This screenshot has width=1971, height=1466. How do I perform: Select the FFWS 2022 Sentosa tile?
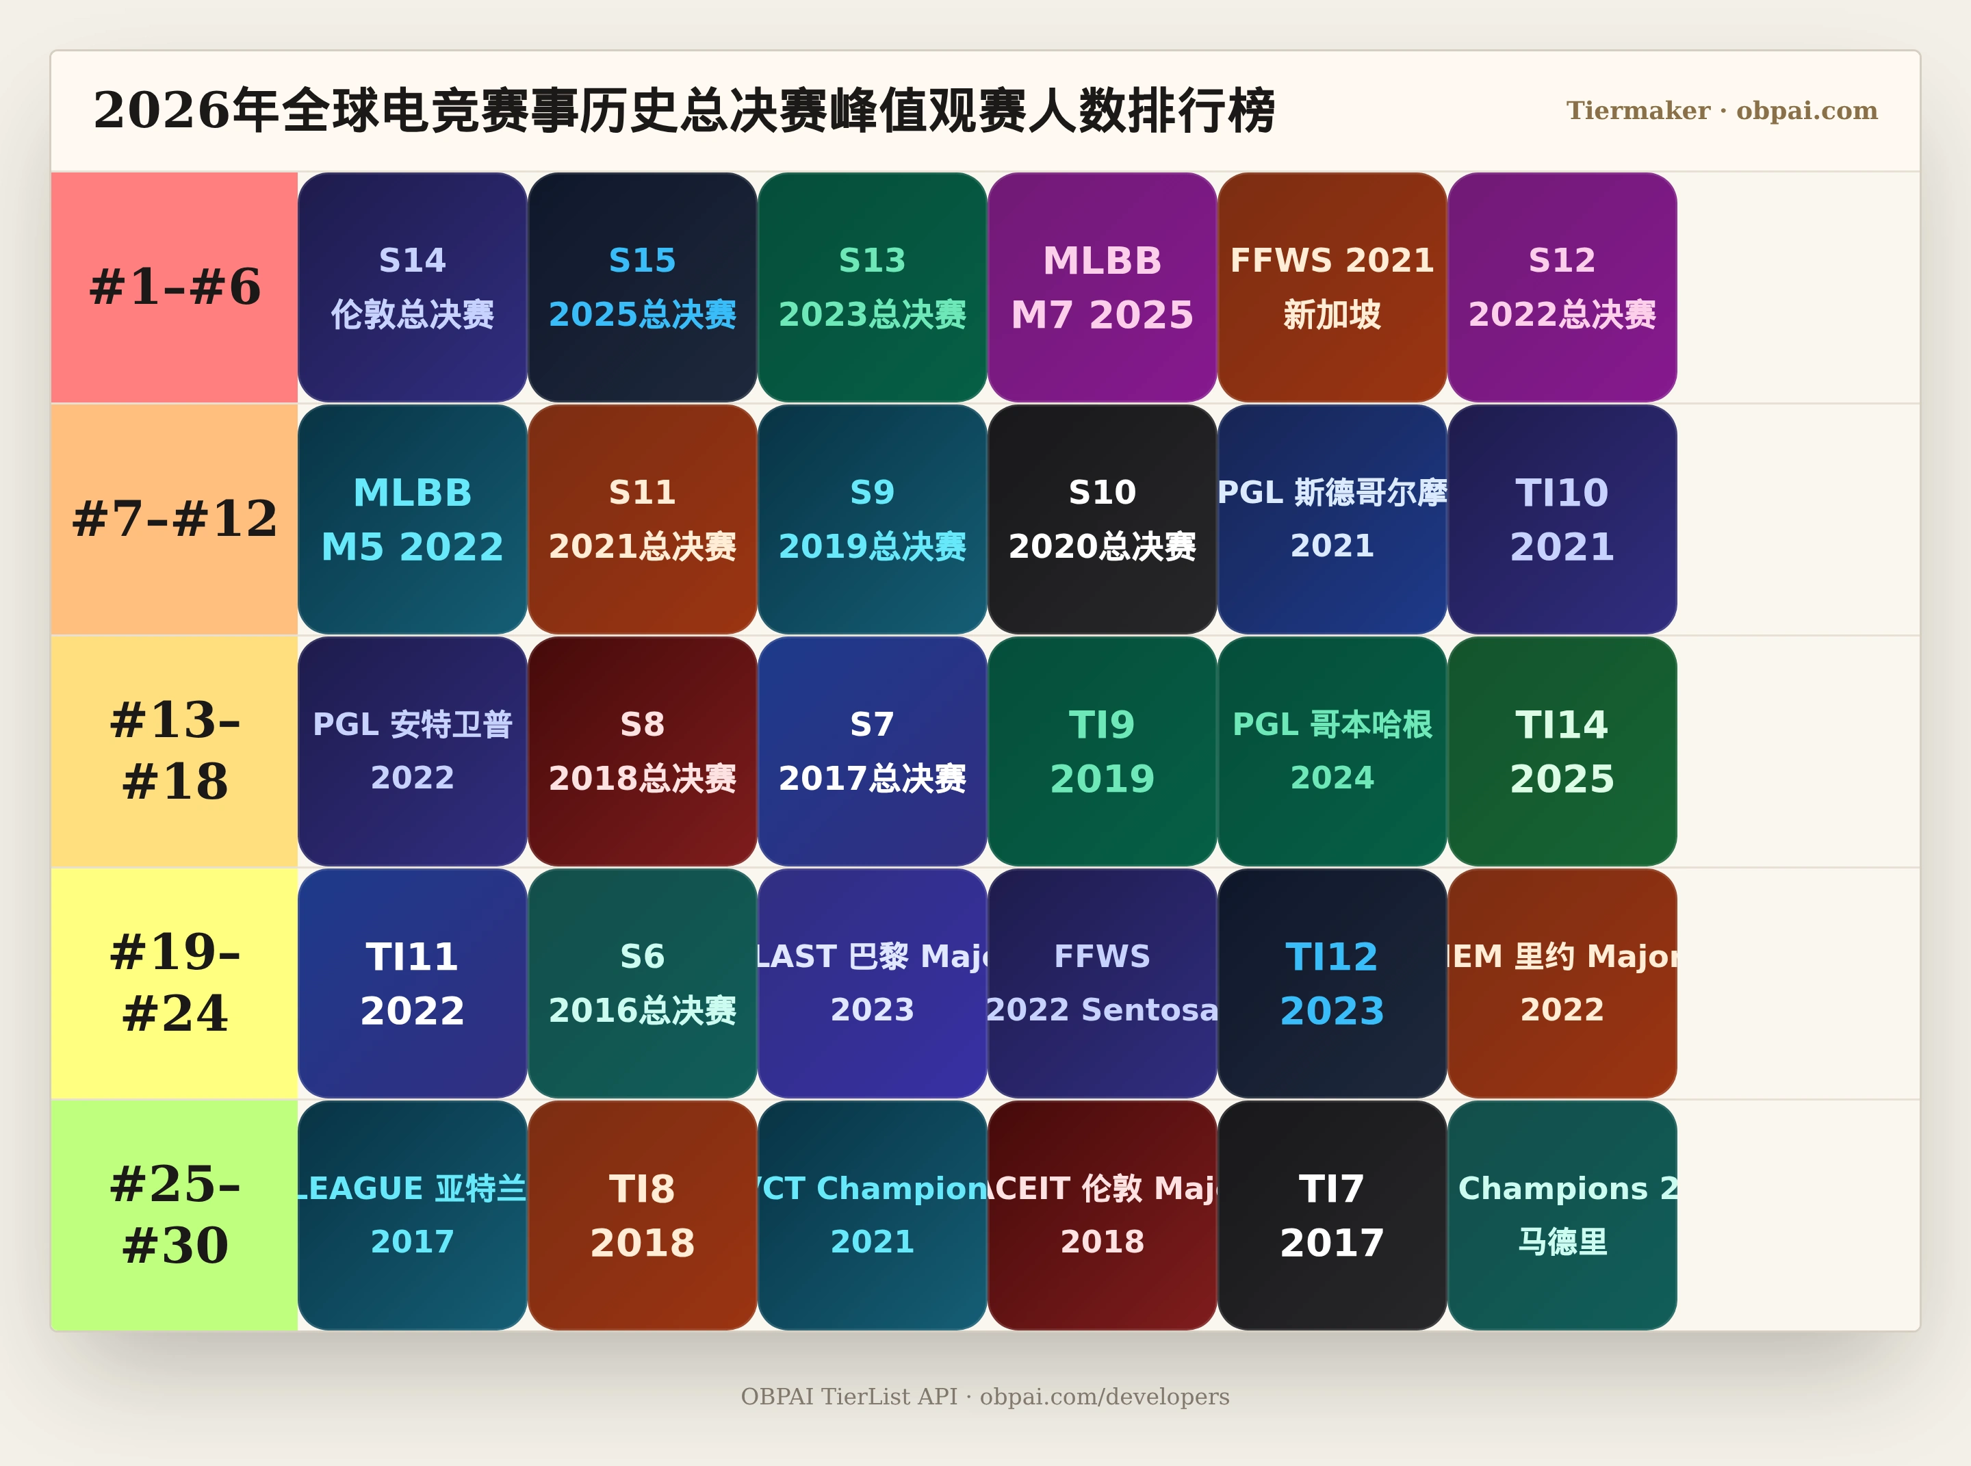point(1103,983)
